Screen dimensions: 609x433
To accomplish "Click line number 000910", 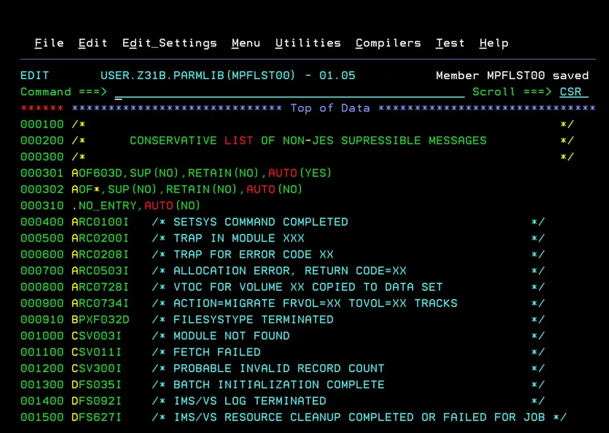I will (x=42, y=320).
